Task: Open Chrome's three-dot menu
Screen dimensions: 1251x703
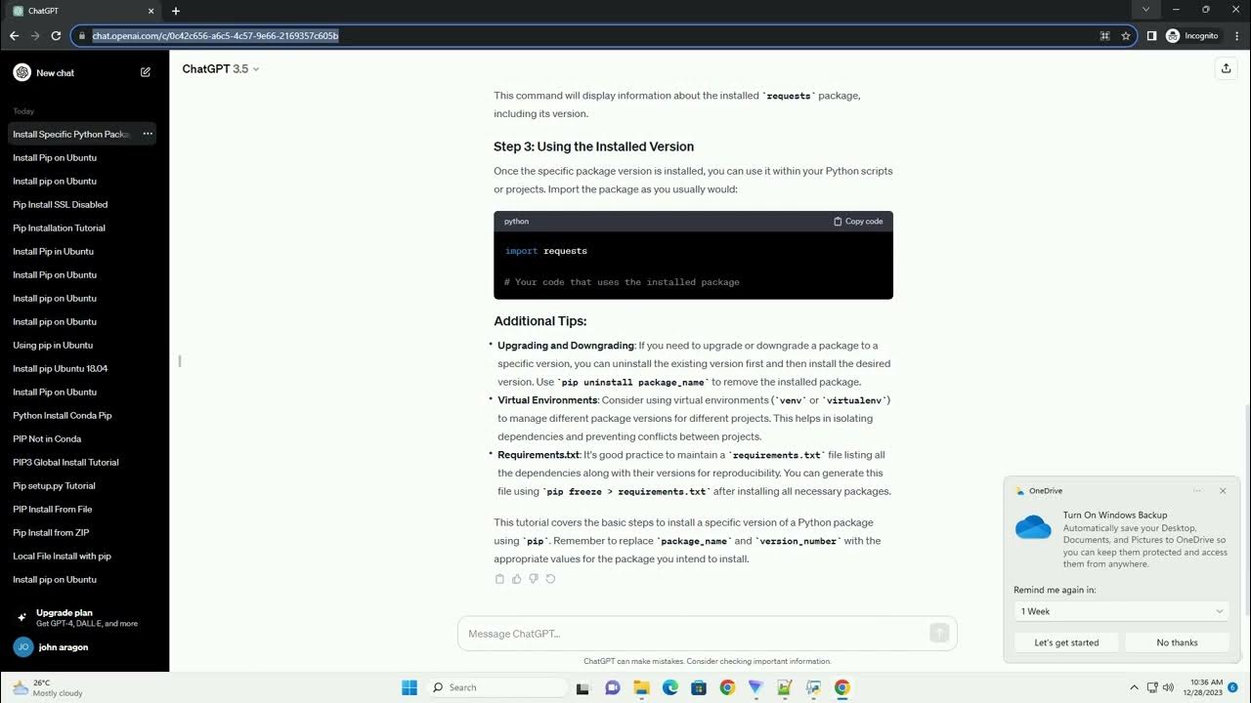Action: pyautogui.click(x=1236, y=36)
